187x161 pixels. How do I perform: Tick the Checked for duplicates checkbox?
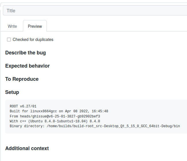coord(9,40)
